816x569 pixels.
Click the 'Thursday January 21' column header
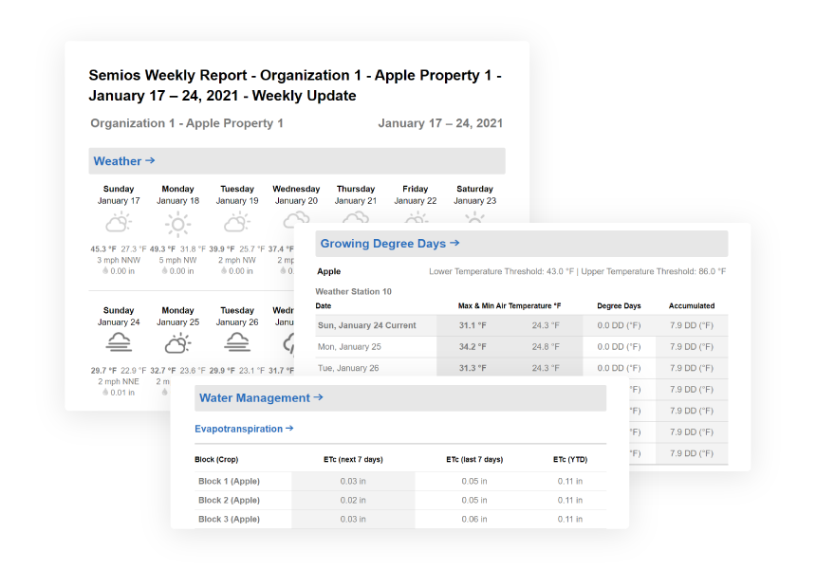coord(356,194)
